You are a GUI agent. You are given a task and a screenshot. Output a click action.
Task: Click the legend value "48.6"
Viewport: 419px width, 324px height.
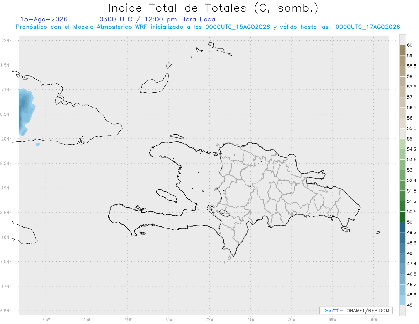pyautogui.click(x=411, y=243)
